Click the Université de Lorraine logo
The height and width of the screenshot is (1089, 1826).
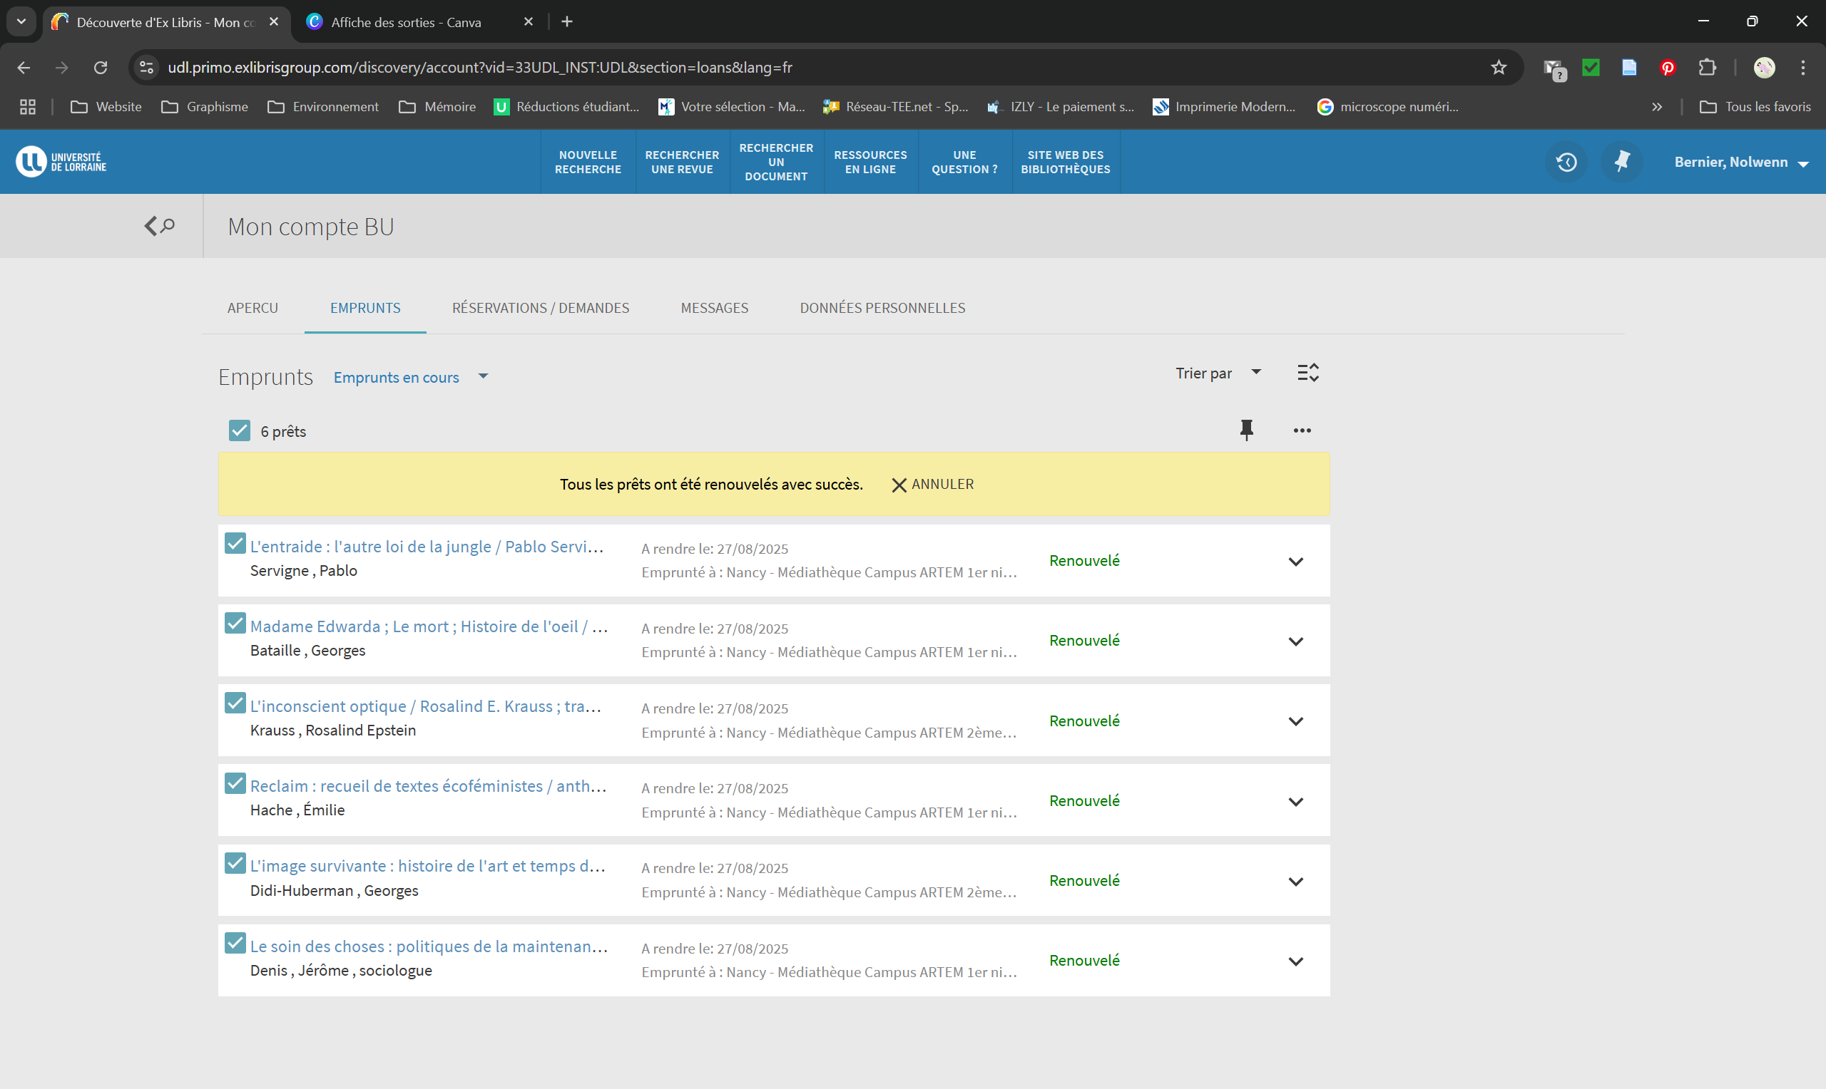(x=61, y=162)
